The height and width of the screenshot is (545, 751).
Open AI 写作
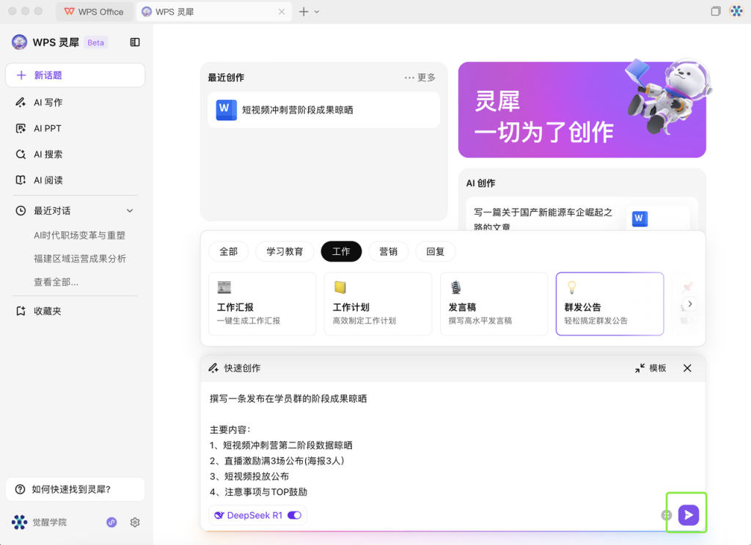tap(48, 103)
